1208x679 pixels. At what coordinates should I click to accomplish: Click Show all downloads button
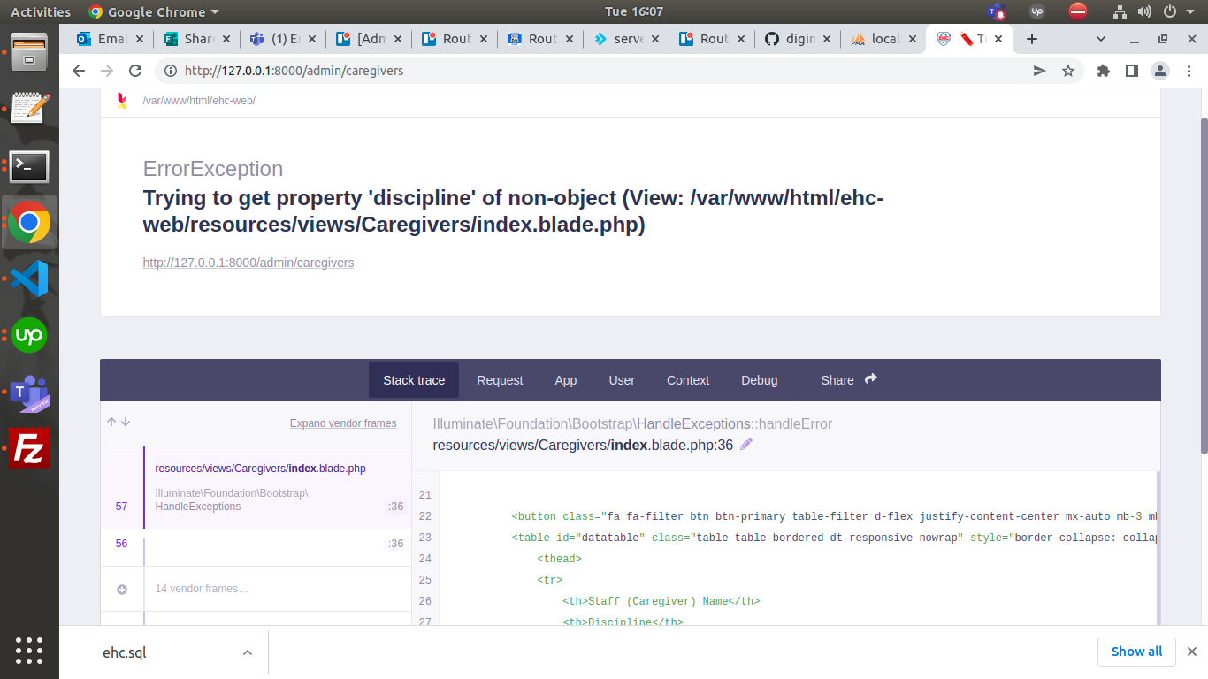click(x=1136, y=652)
